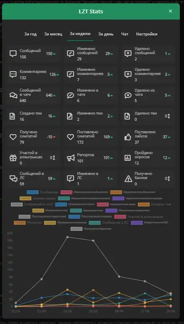Viewport: 184px width, 324px height.
Task: Click the Пройдено опросов chart icon
Action: (x=128, y=158)
